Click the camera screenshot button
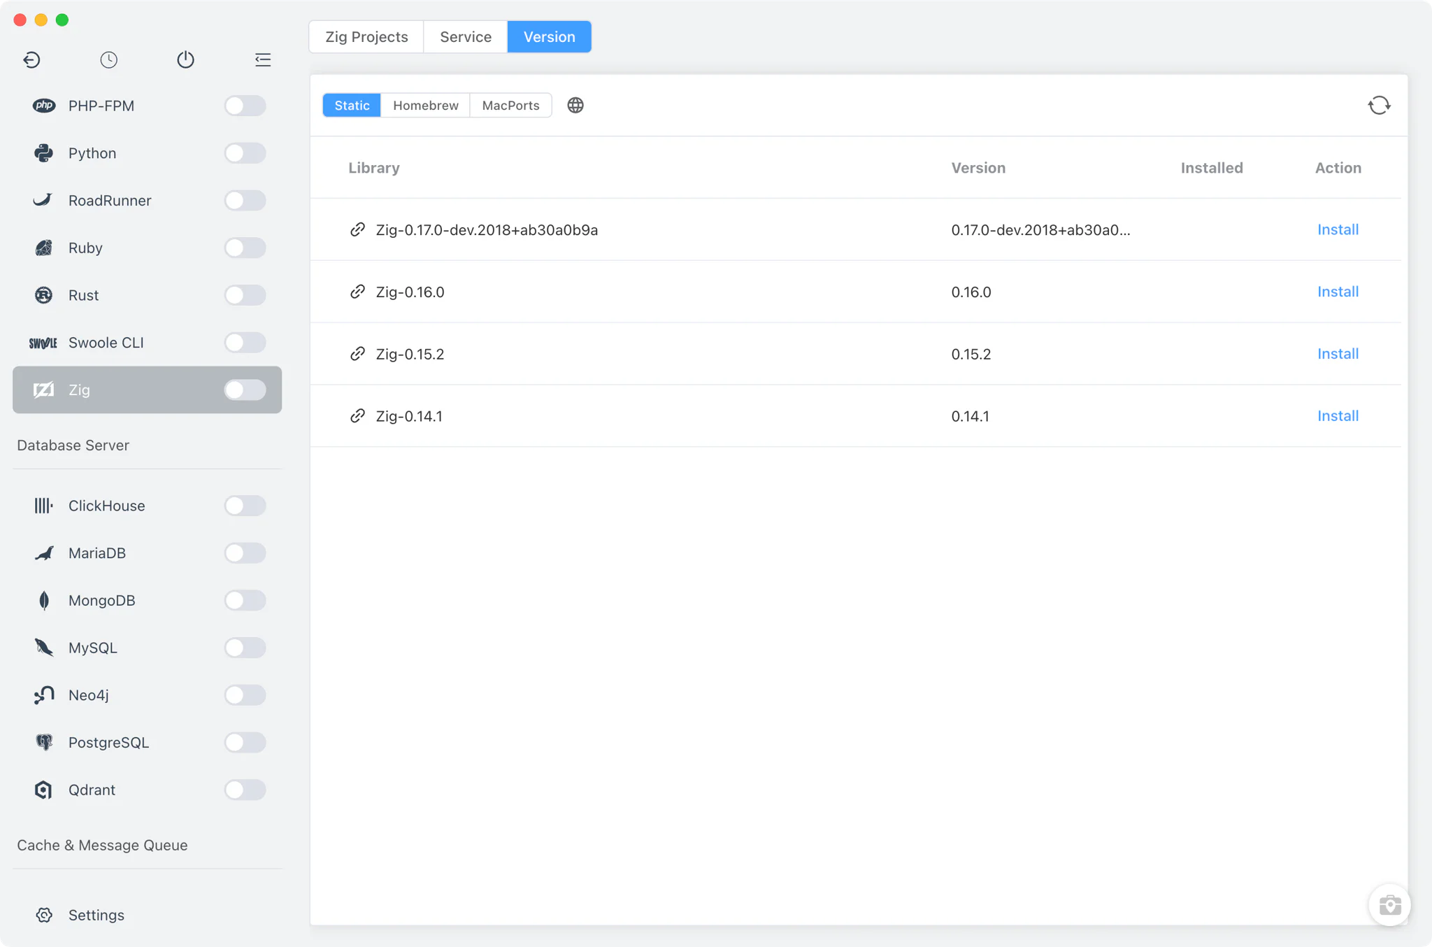The width and height of the screenshot is (1432, 947). [1389, 905]
